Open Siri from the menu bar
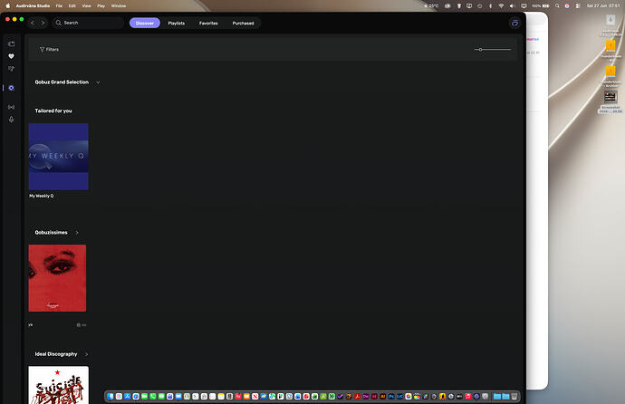The image size is (625, 404). click(x=567, y=6)
